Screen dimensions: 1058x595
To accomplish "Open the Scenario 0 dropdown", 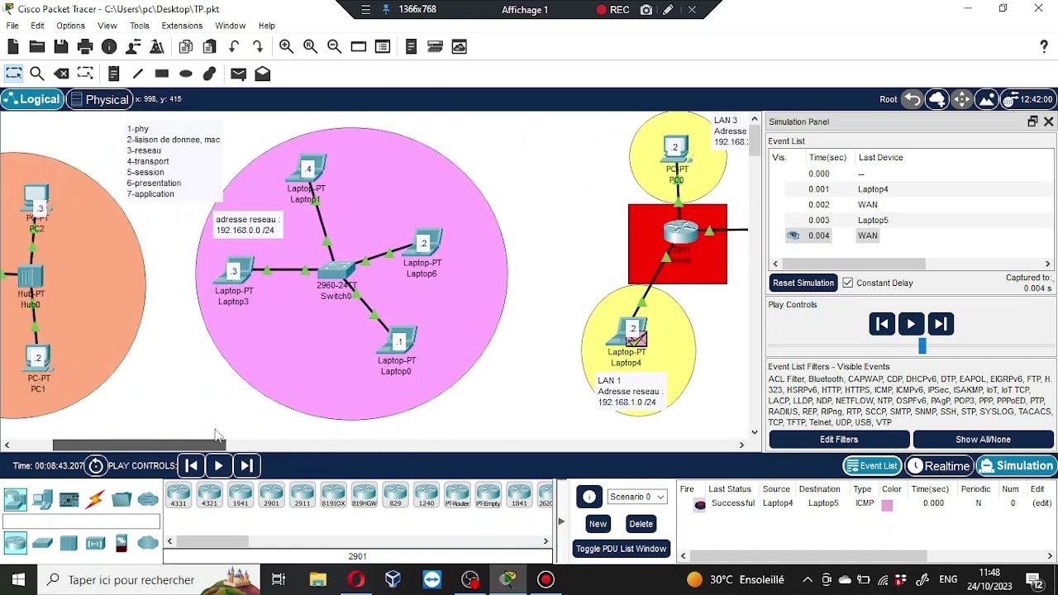I will click(636, 497).
